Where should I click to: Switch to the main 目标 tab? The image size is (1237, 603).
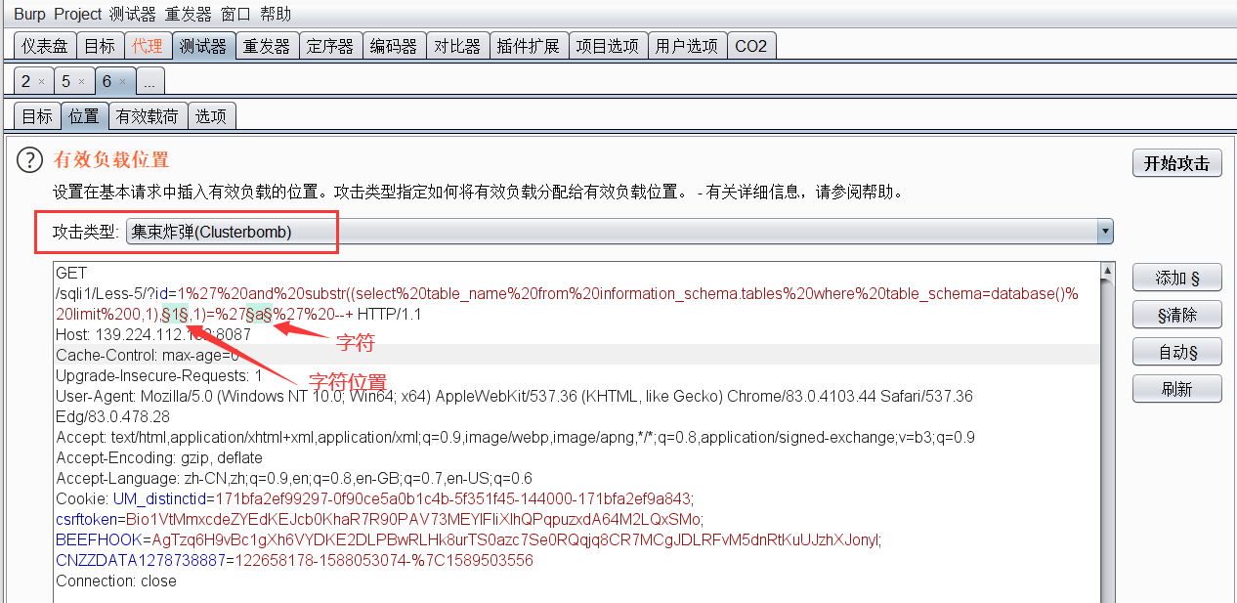tap(100, 46)
